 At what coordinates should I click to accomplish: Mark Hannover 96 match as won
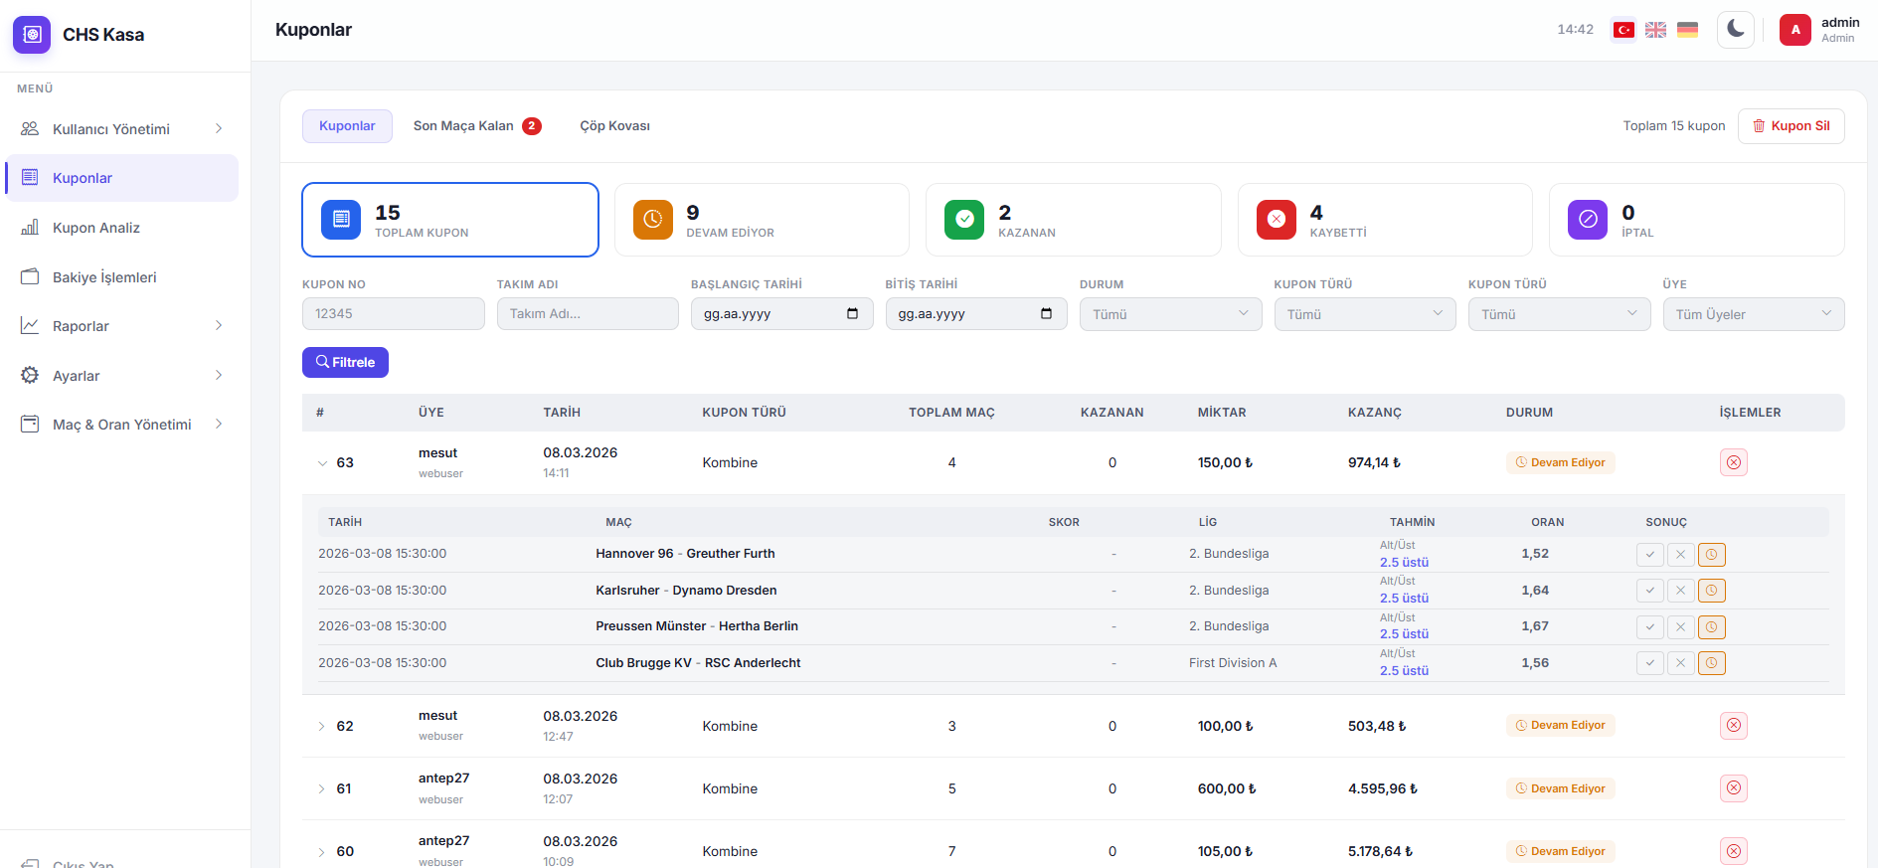[x=1650, y=555]
